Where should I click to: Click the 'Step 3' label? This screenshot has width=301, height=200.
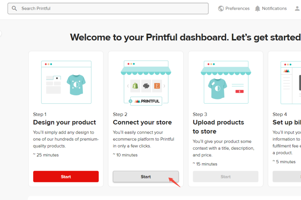click(200, 114)
